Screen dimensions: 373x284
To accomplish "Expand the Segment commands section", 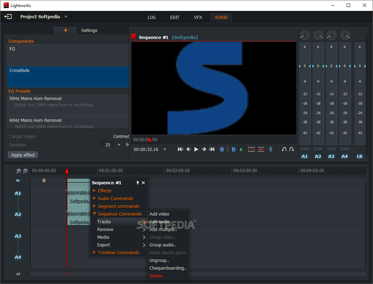I will click(119, 206).
